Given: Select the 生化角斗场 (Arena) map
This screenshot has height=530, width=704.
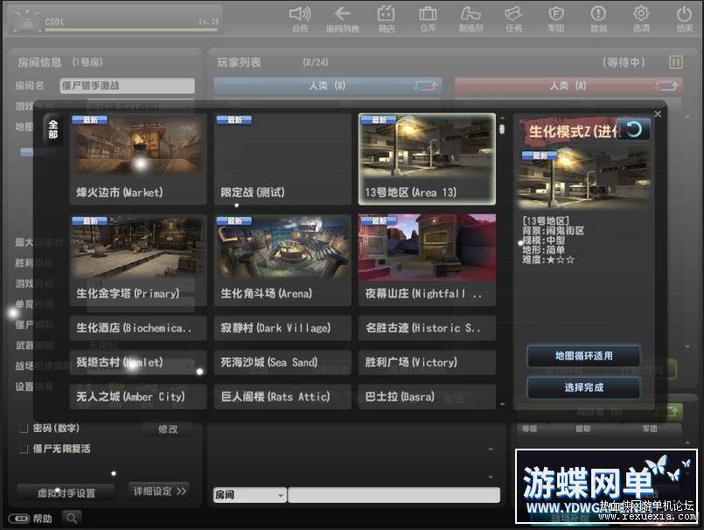Looking at the screenshot, I should pyautogui.click(x=282, y=260).
